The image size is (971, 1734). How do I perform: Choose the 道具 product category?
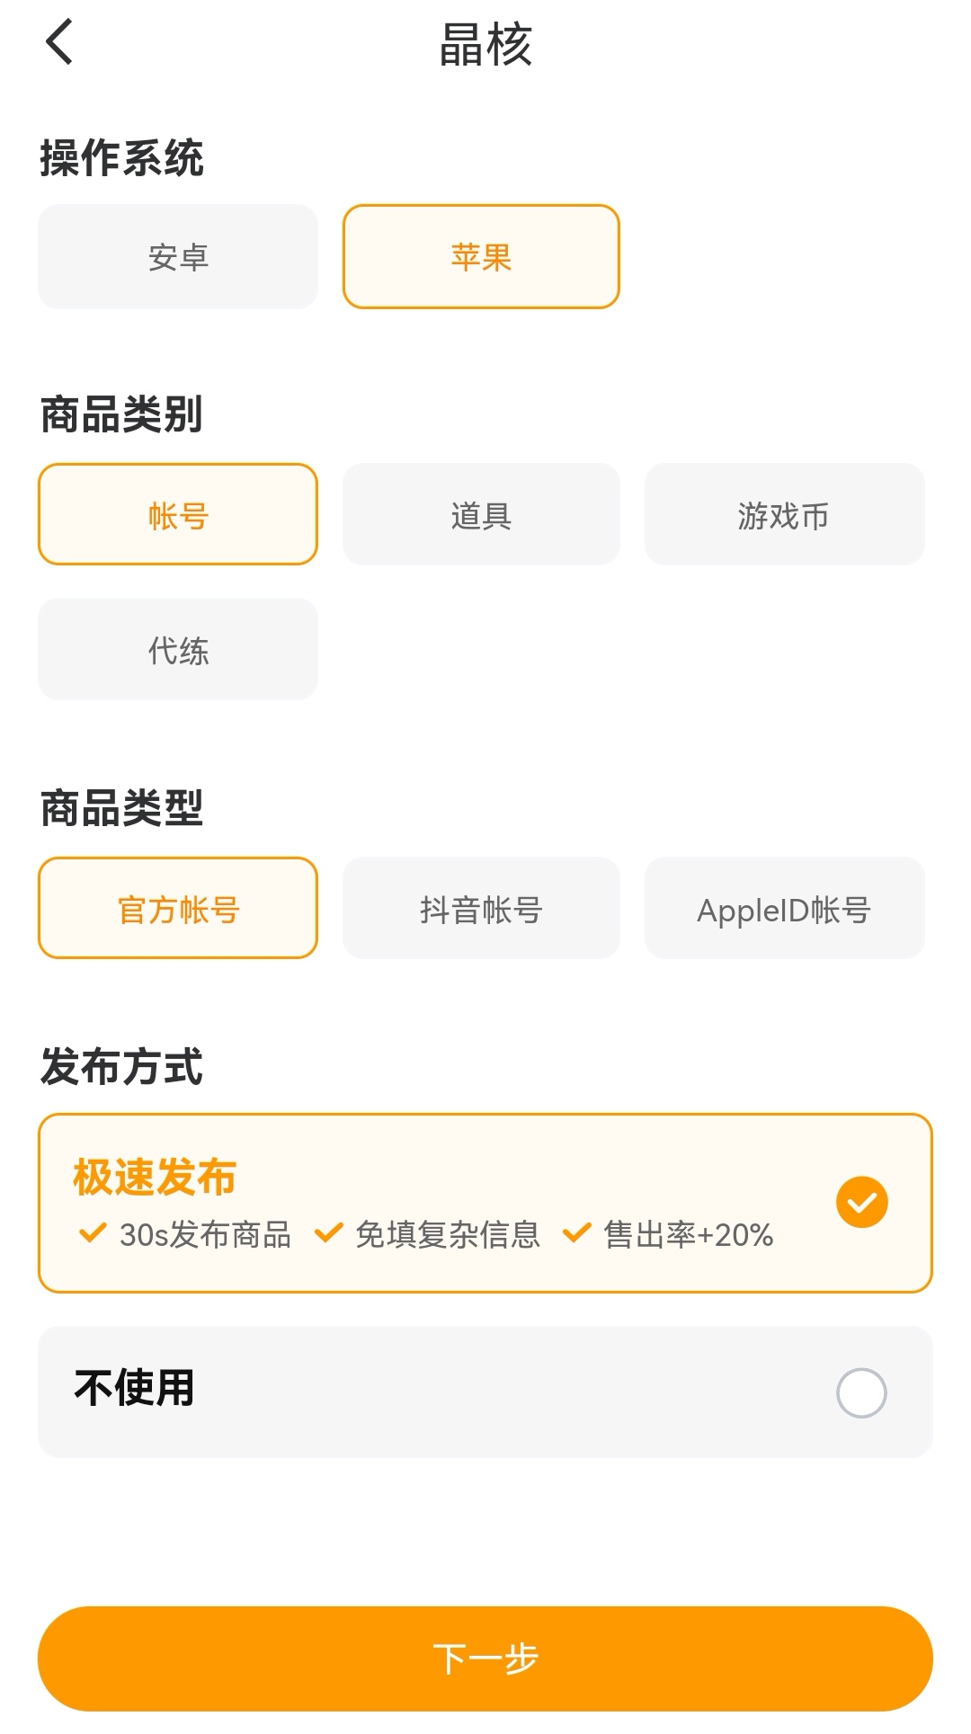tap(481, 515)
